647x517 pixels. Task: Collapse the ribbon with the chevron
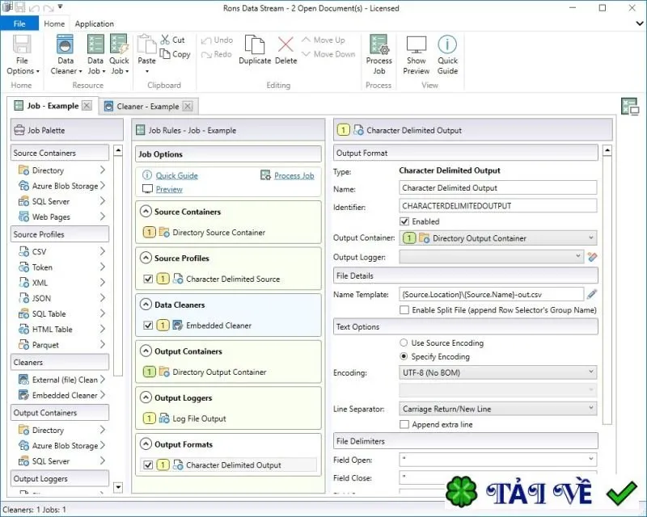click(640, 23)
